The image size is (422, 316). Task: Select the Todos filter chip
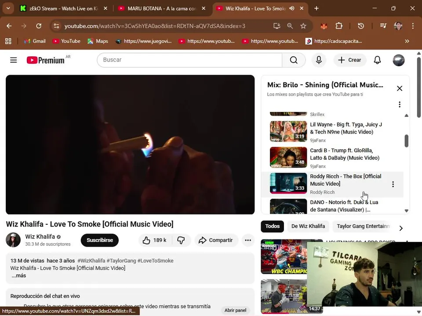point(272,226)
